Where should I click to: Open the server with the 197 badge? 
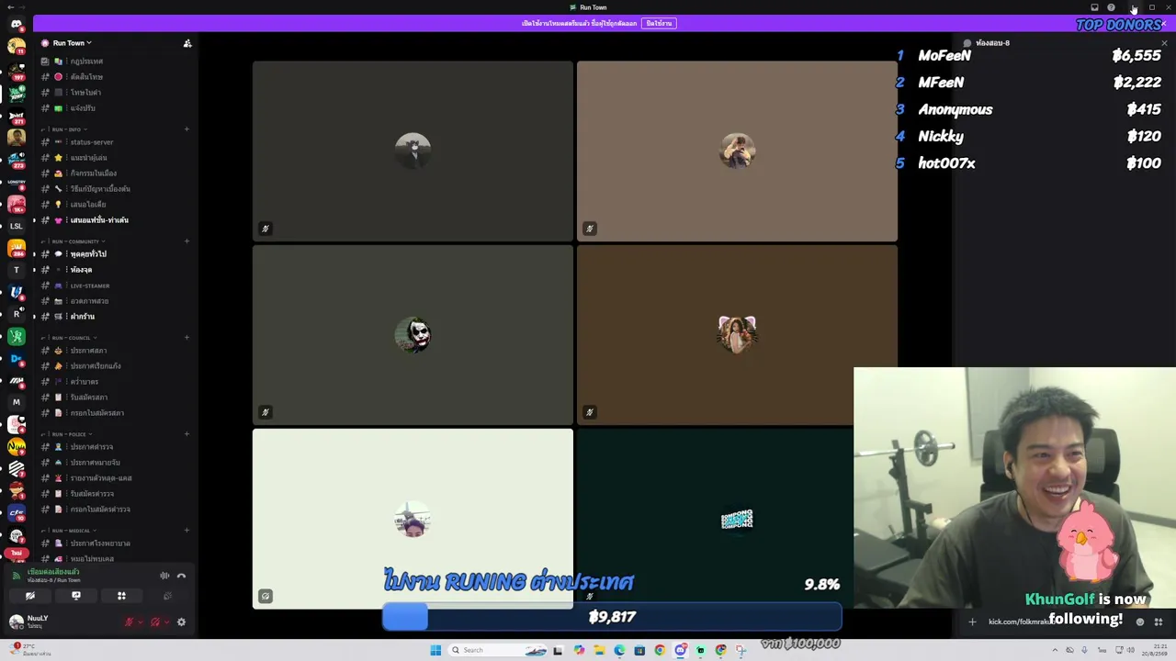point(16,72)
